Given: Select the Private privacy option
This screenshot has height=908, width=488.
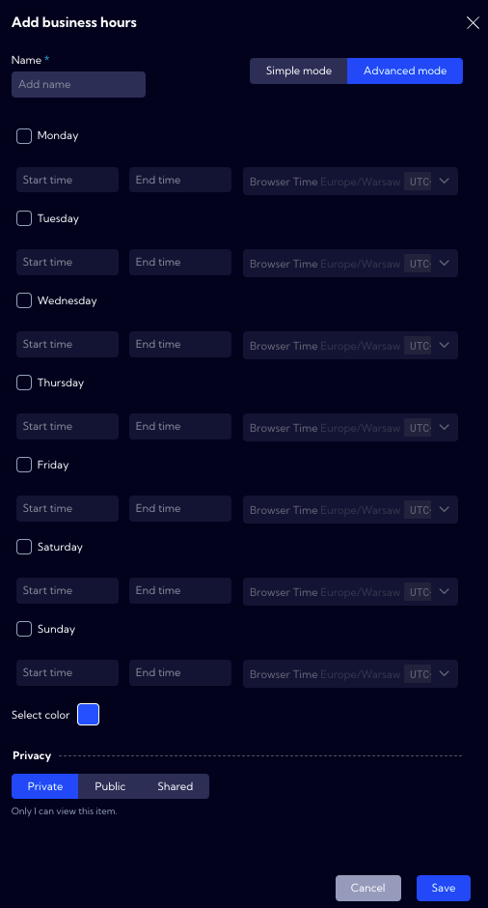Looking at the screenshot, I should click(x=45, y=786).
